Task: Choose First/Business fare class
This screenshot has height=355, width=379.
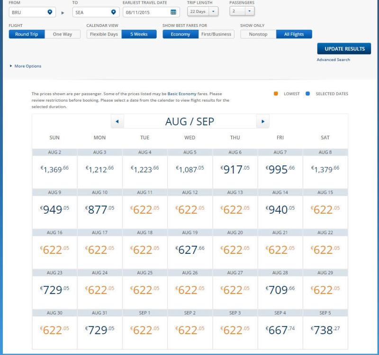Action: [216, 34]
